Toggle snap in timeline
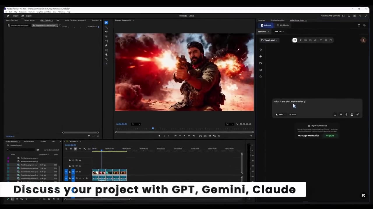Viewport: 373px width, 209px height. [71, 149]
